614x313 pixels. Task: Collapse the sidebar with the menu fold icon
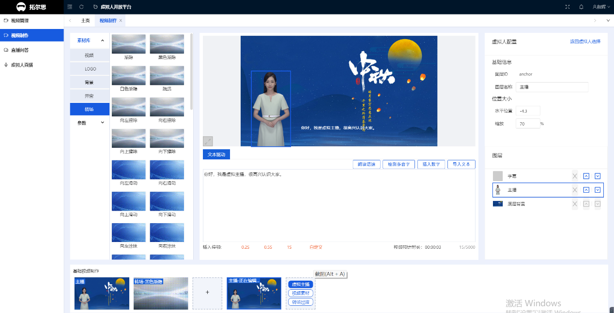[70, 7]
